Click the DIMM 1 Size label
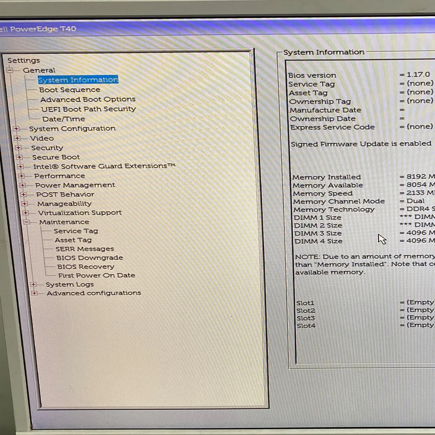The width and height of the screenshot is (435, 435). pyautogui.click(x=318, y=217)
